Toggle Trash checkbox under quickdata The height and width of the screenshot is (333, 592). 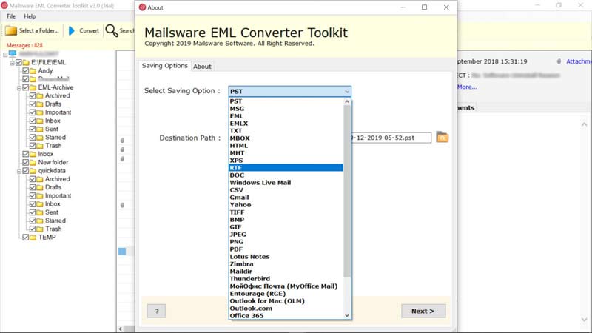pos(33,229)
